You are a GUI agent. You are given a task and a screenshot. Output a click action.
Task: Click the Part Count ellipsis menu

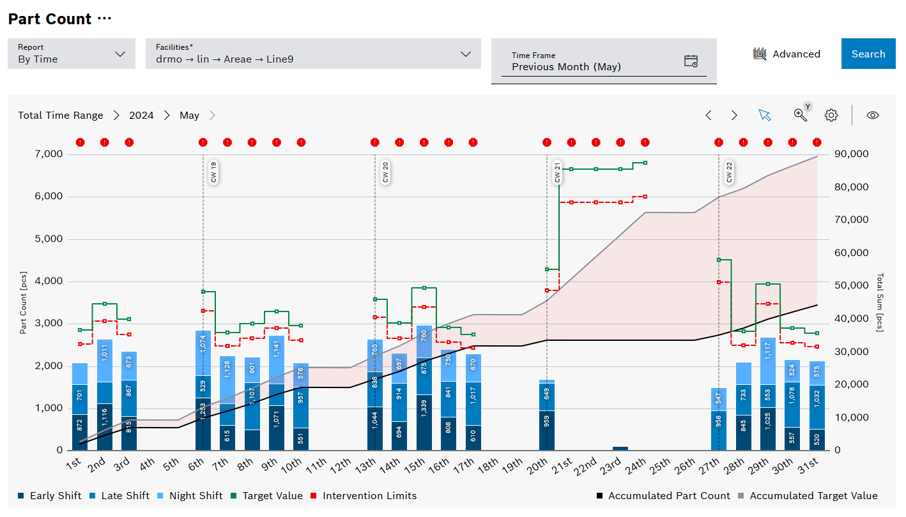104,19
